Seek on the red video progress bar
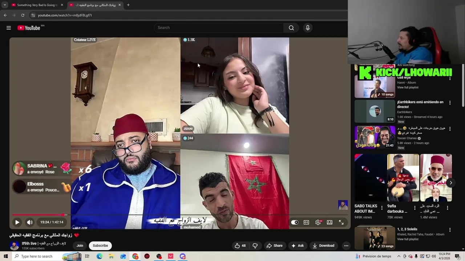 click(x=180, y=215)
